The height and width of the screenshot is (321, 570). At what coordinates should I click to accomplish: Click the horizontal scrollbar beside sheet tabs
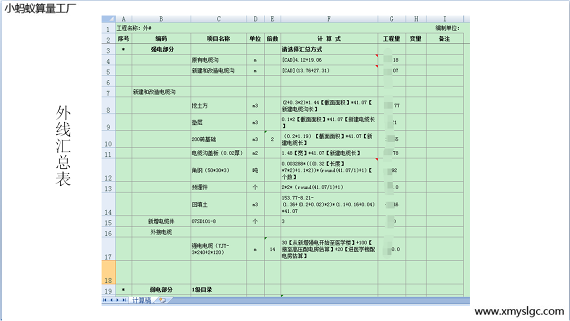[x=320, y=300]
